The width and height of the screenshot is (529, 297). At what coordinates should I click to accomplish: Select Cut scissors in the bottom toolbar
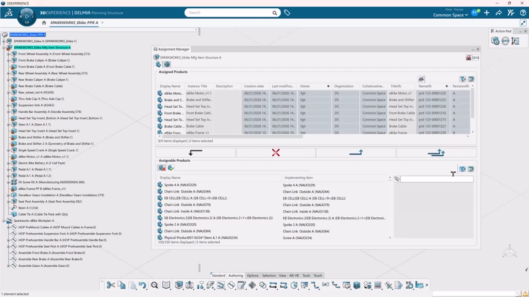111,285
